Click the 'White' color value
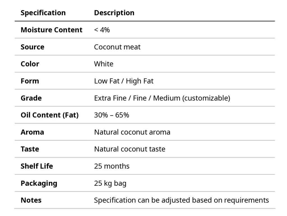Image resolution: width=287 pixels, height=216 pixels. pos(104,64)
